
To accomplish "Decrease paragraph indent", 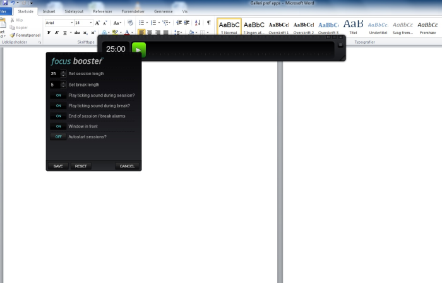I will tap(179, 23).
